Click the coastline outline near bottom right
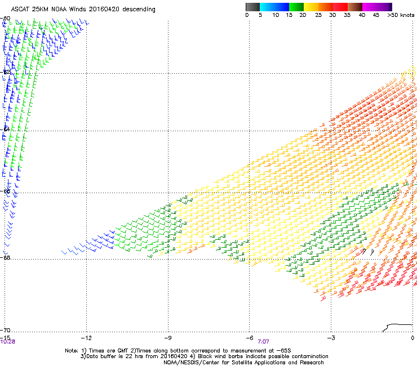Image resolution: width=417 pixels, height=366 pixels. [x=397, y=325]
